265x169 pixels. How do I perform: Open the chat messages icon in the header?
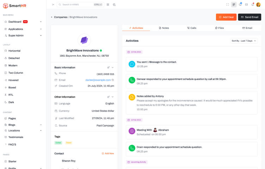pos(240,5)
